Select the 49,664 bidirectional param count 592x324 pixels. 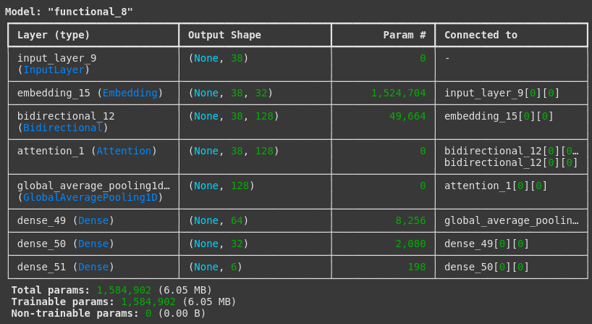407,116
